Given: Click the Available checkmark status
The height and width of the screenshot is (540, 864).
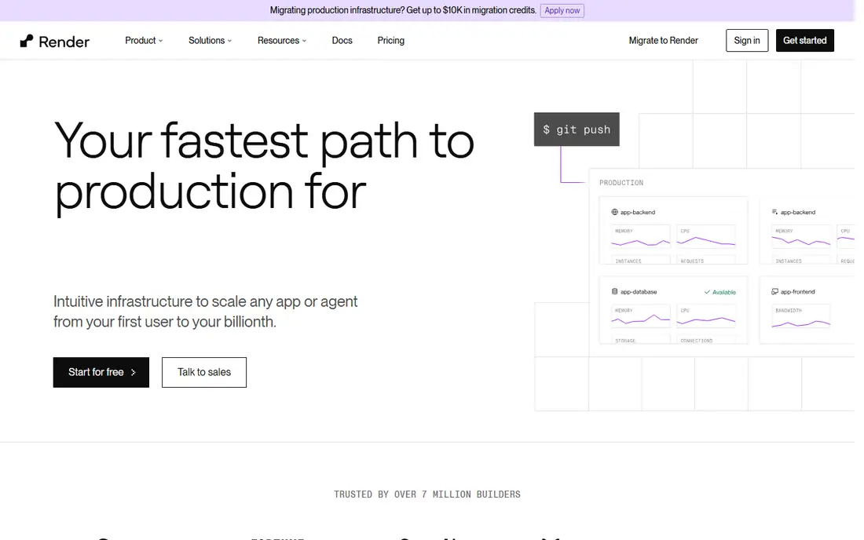Looking at the screenshot, I should pyautogui.click(x=719, y=292).
